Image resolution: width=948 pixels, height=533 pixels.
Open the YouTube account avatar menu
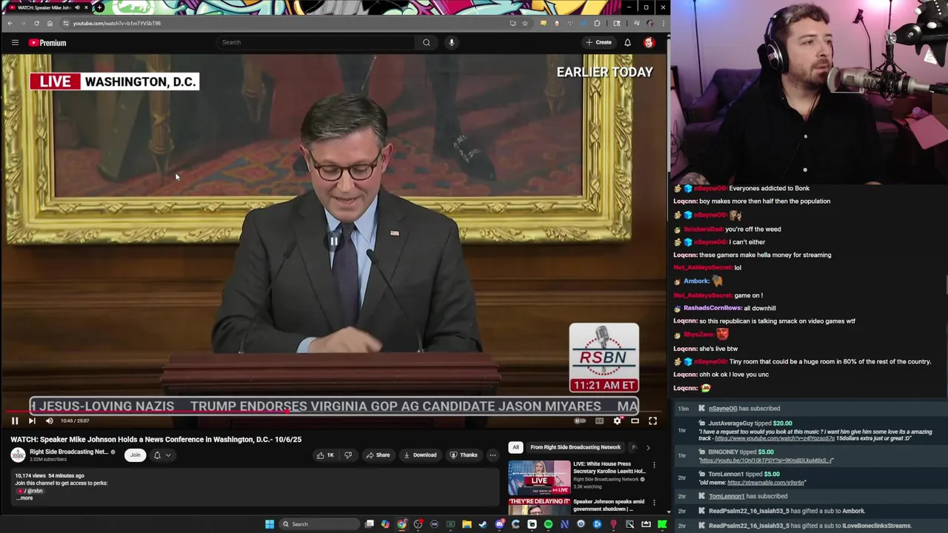coord(649,42)
